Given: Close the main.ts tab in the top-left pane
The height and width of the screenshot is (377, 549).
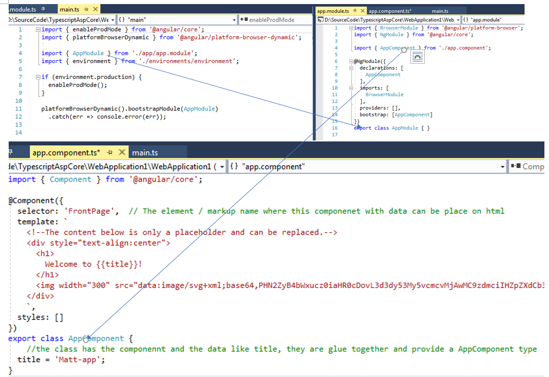Looking at the screenshot, I should [x=95, y=9].
